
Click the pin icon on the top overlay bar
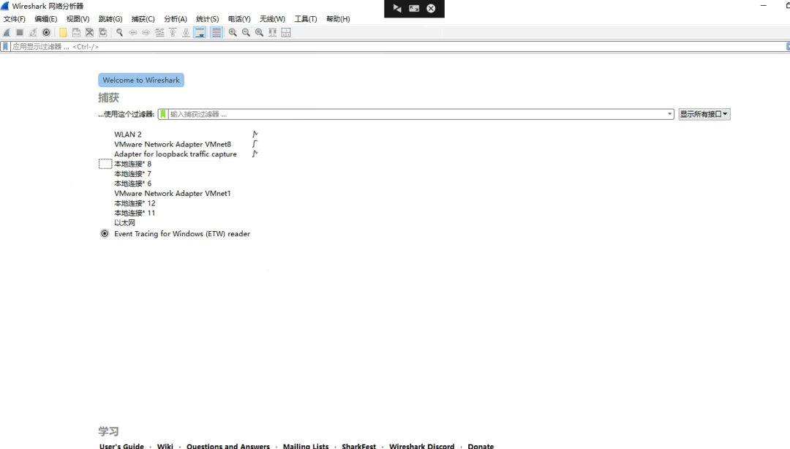(x=397, y=8)
